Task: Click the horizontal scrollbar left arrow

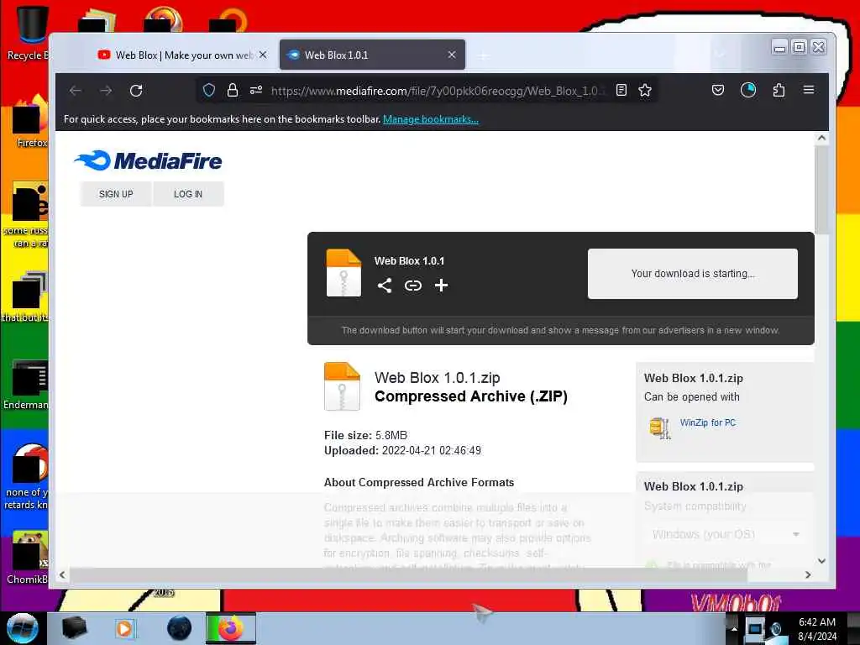Action: pyautogui.click(x=62, y=574)
